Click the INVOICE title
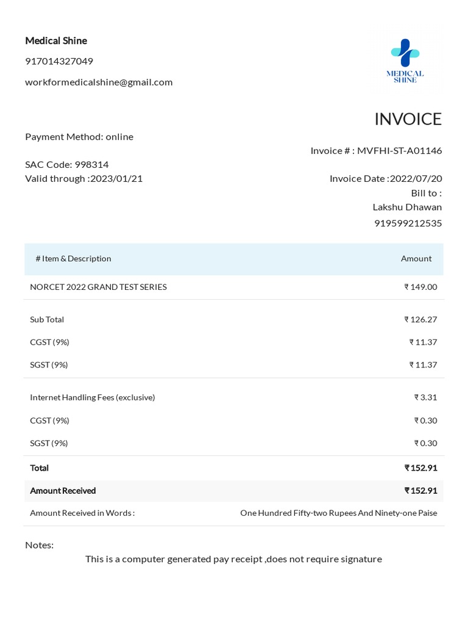 pos(408,119)
